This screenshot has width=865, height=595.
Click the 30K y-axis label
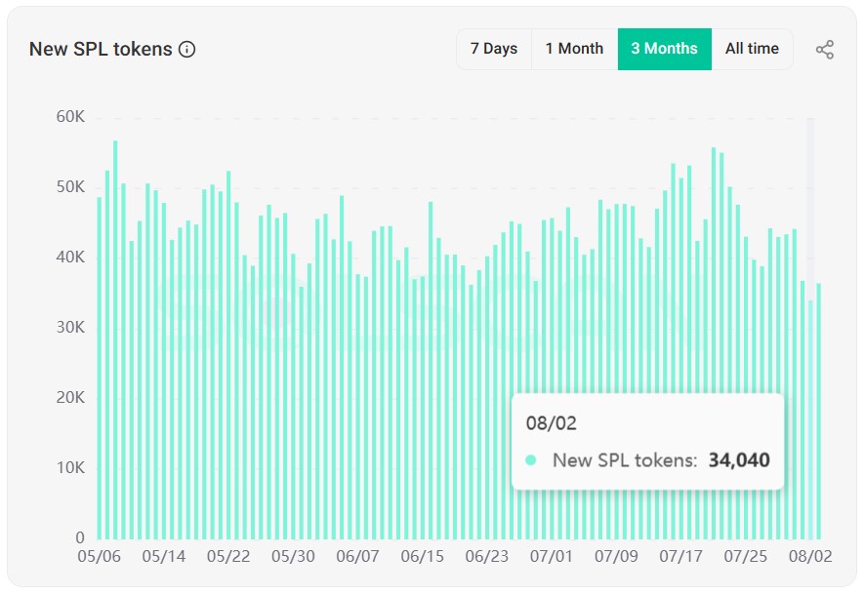[x=68, y=328]
